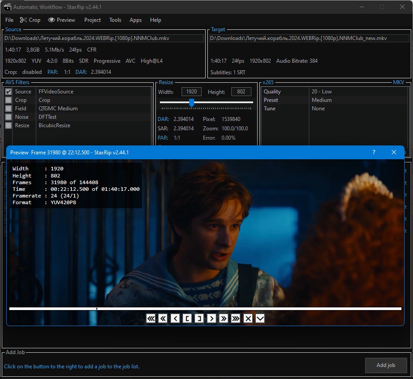Click the add-job hint link text
Screen dimensions: 413x379
pos(71,367)
